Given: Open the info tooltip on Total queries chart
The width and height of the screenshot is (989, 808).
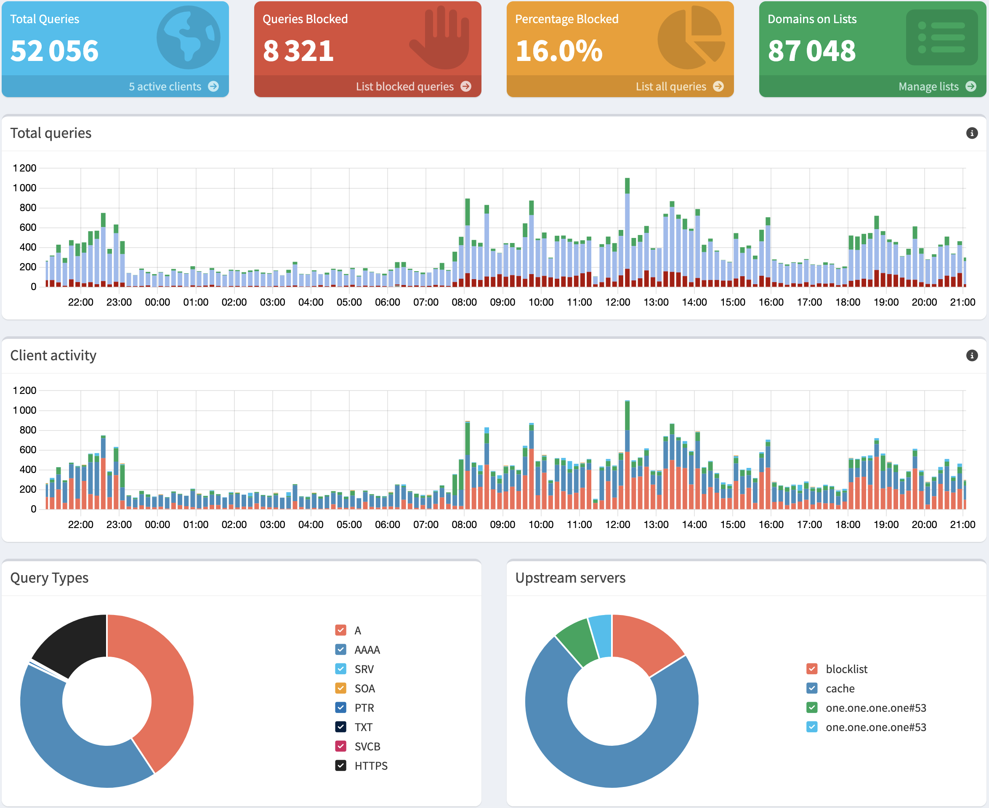Looking at the screenshot, I should click(972, 134).
